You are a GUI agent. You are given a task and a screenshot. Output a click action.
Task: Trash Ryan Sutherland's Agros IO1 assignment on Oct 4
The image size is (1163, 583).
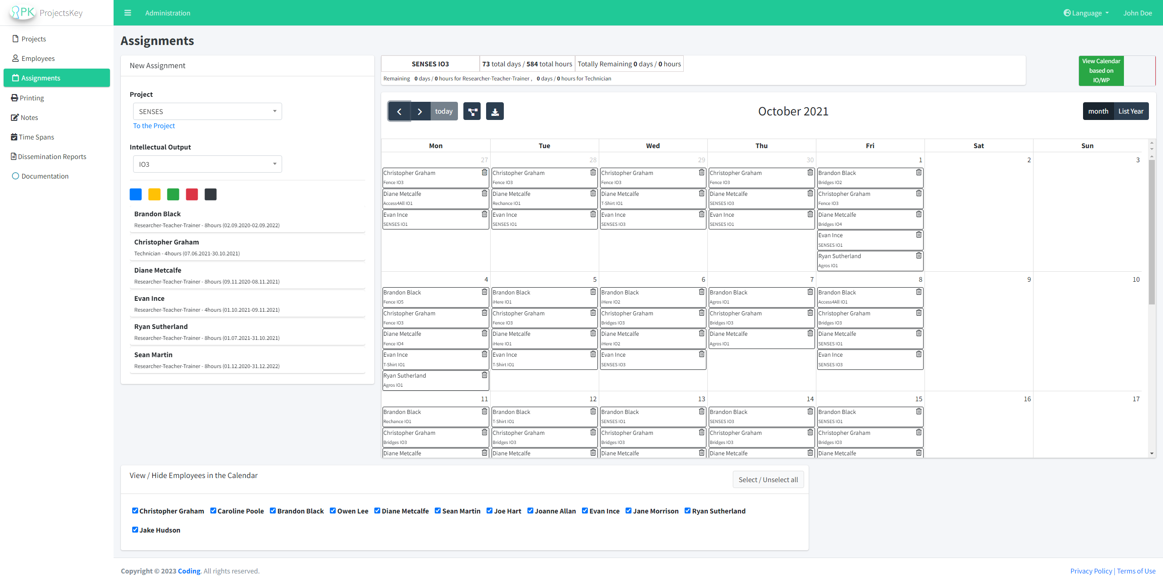484,375
